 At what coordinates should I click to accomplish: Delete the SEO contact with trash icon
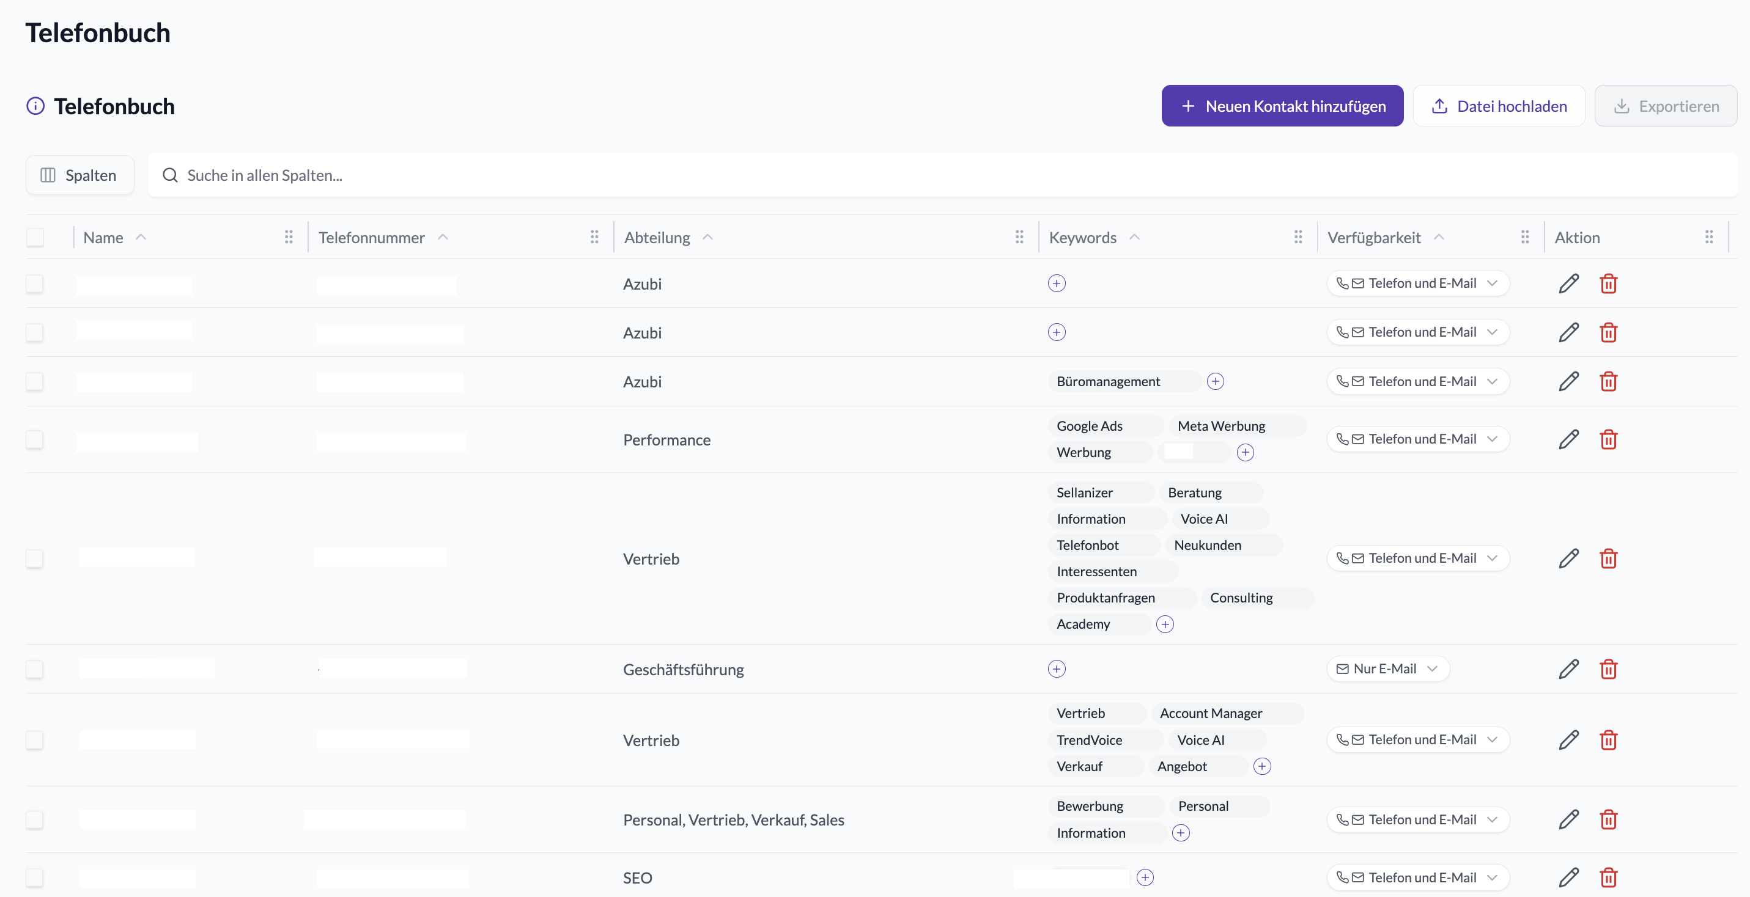1608,877
